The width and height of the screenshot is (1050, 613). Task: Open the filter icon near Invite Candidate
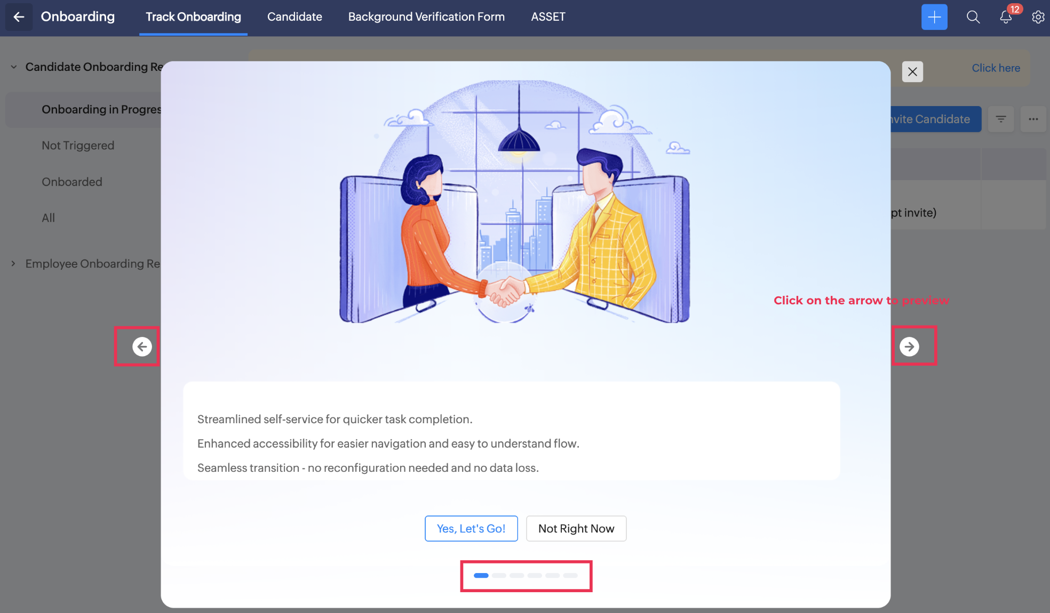click(1001, 119)
